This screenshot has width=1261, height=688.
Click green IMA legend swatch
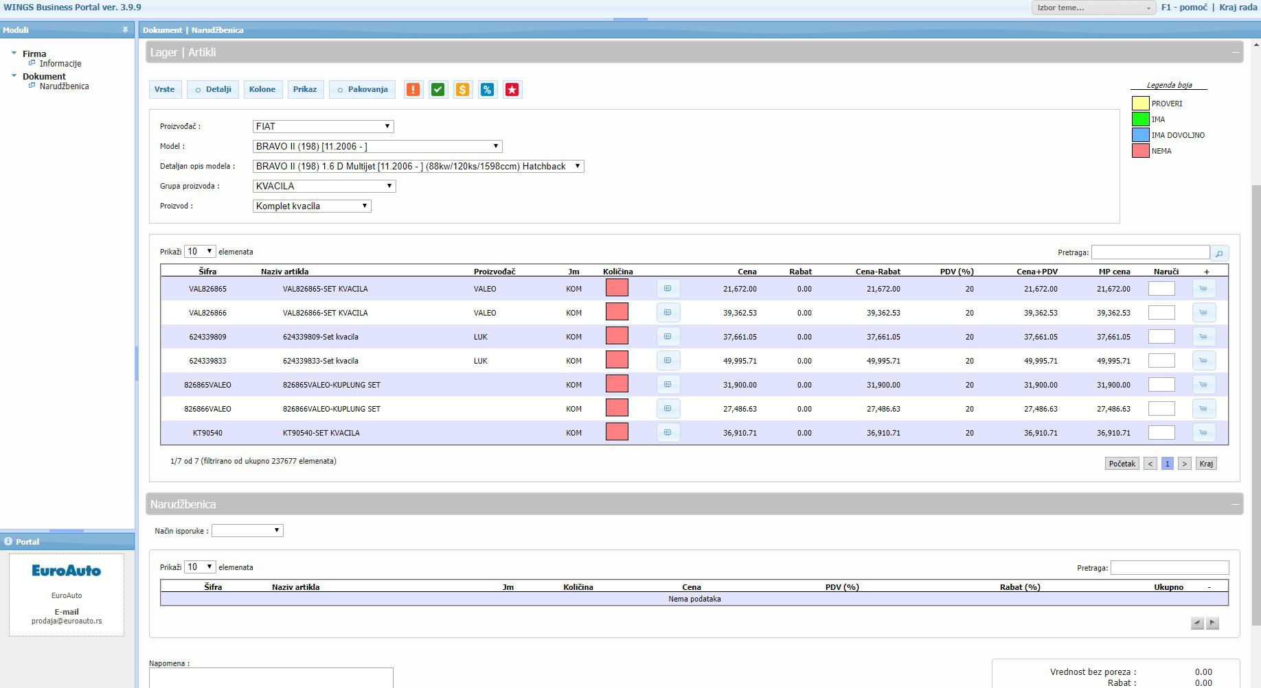coord(1140,119)
